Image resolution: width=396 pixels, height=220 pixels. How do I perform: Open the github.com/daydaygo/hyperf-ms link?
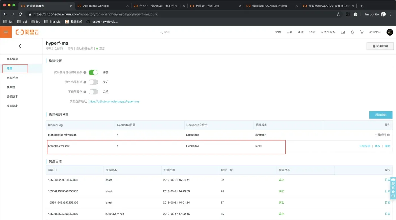tap(114, 101)
